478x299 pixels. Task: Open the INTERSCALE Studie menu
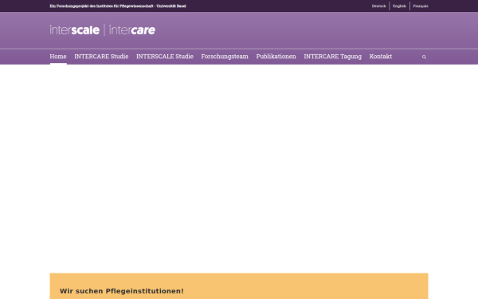pos(165,57)
